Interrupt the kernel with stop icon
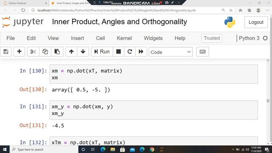272x153 pixels. [119, 51]
